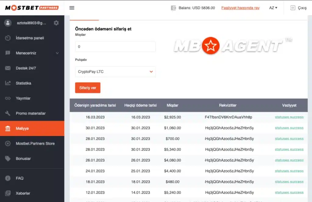Expand the Meneceriniz submenu chevron
The height and width of the screenshot is (202, 312).
57,53
